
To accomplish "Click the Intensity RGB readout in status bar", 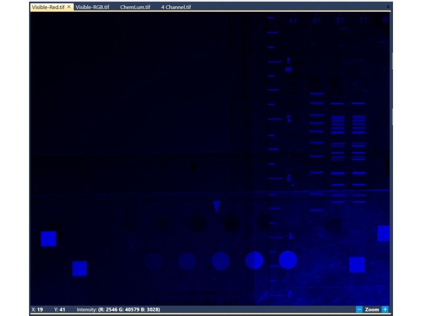I will click(118, 310).
